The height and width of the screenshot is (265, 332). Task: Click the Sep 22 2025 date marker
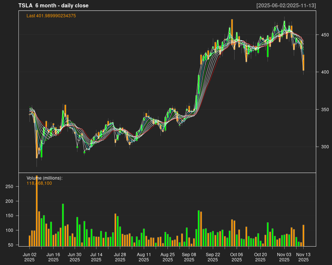(x=213, y=257)
